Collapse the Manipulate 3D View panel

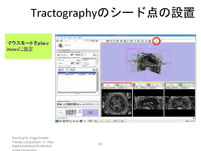point(78,107)
